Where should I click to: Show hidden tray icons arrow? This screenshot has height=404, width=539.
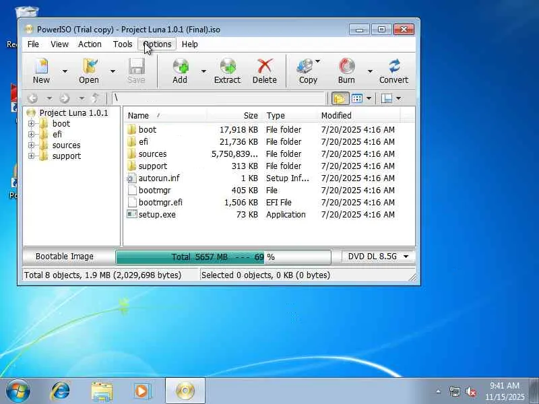(x=439, y=391)
